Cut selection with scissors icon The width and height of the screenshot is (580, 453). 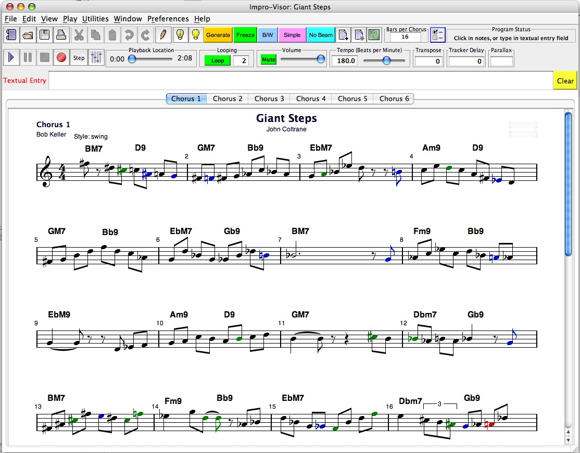pyautogui.click(x=79, y=35)
